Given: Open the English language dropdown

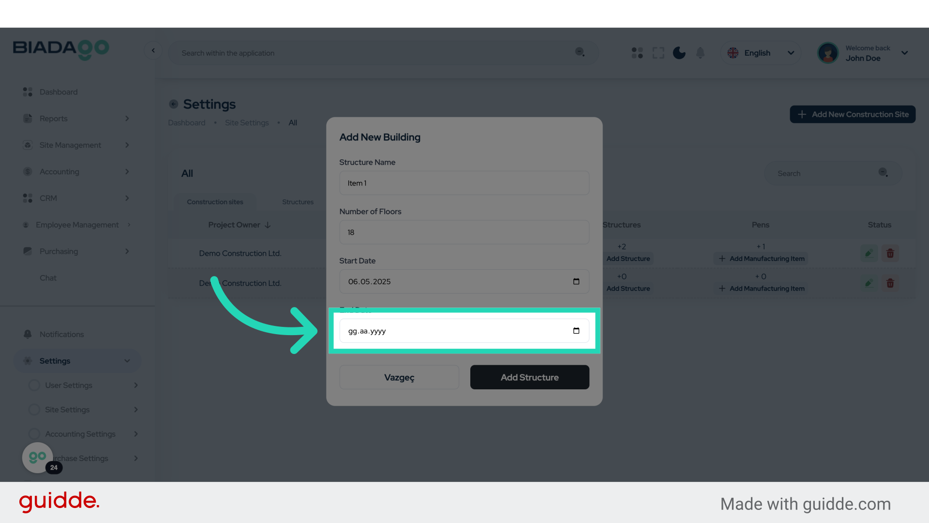Looking at the screenshot, I should 761,53.
